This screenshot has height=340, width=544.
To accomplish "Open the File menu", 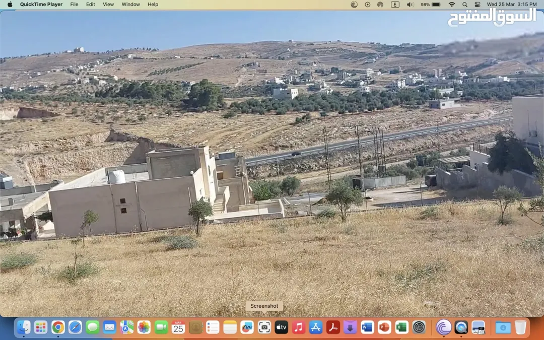I will click(x=74, y=4).
